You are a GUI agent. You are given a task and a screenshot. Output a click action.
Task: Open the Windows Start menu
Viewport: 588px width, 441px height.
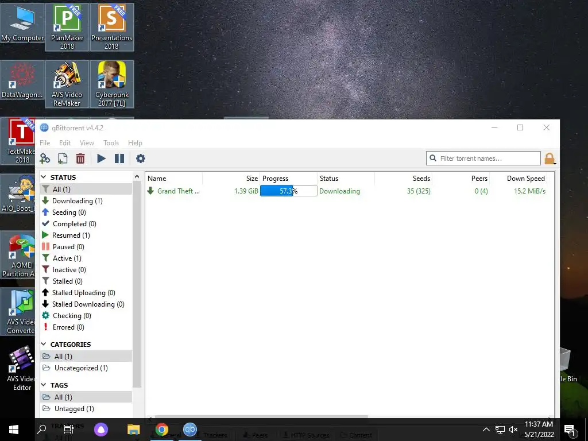(x=14, y=430)
